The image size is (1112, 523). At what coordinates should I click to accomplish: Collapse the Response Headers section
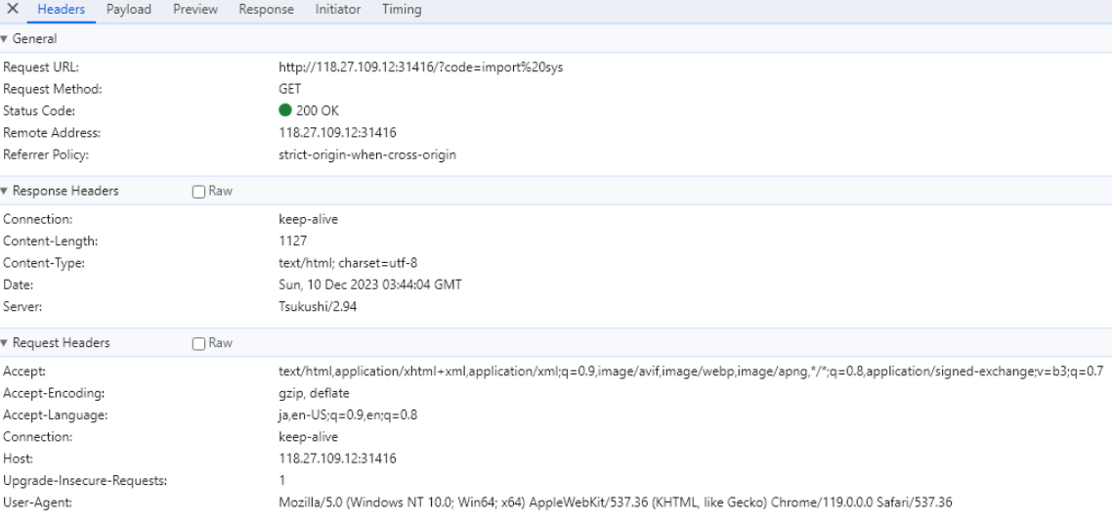coord(4,191)
